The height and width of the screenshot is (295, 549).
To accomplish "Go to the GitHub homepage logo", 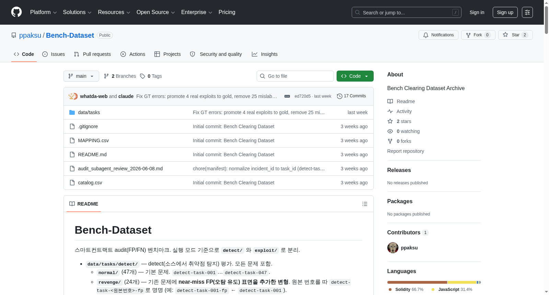I will [x=16, y=12].
